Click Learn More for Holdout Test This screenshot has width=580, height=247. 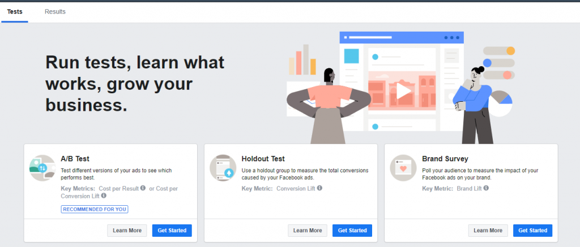(308, 231)
